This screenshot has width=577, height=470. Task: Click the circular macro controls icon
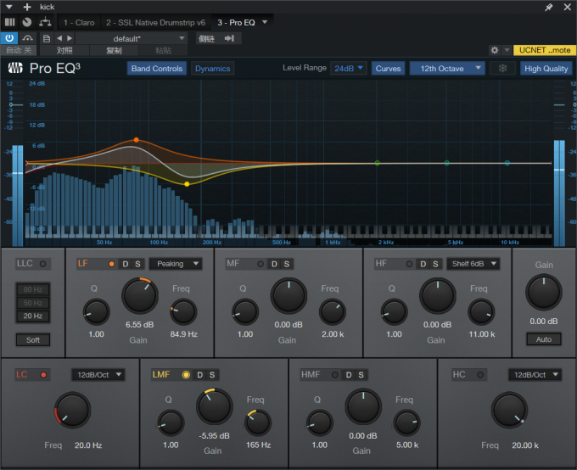click(27, 22)
